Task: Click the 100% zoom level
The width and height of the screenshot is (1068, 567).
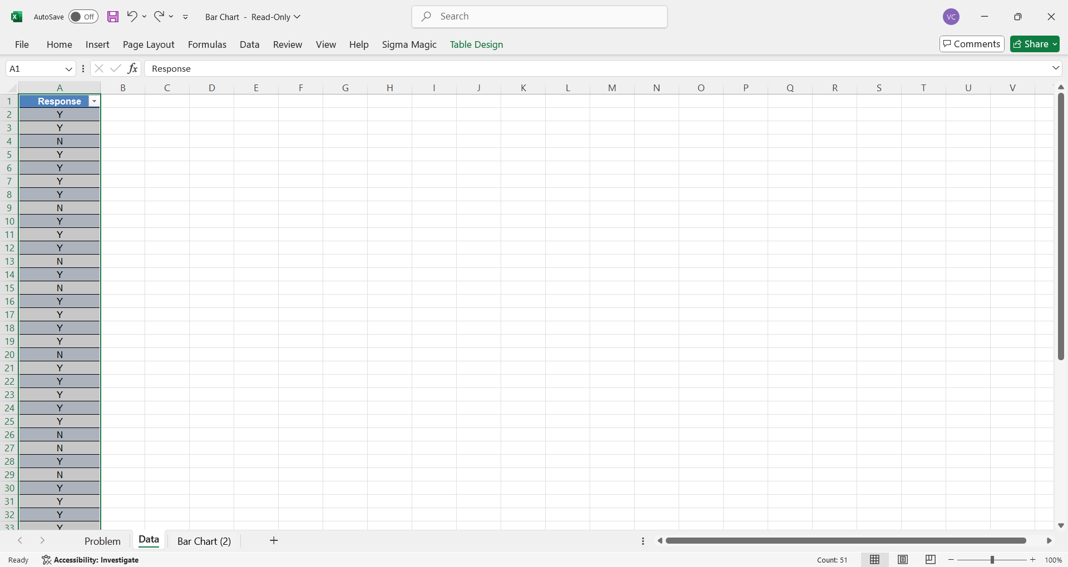Action: 1054,560
